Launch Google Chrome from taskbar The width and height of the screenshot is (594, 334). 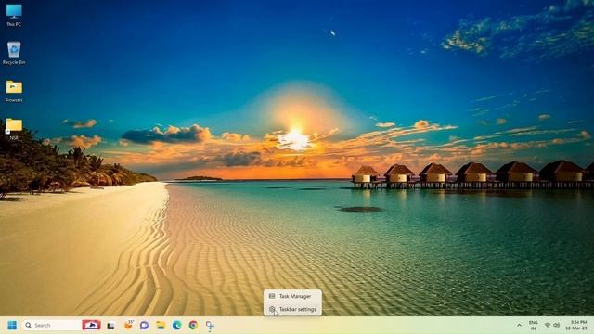pyautogui.click(x=193, y=325)
